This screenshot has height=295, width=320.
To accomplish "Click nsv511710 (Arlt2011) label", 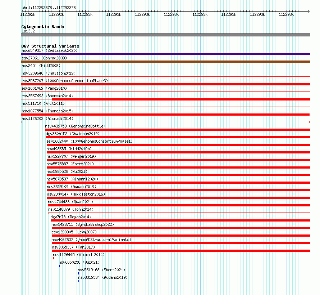I will pyautogui.click(x=43, y=103).
